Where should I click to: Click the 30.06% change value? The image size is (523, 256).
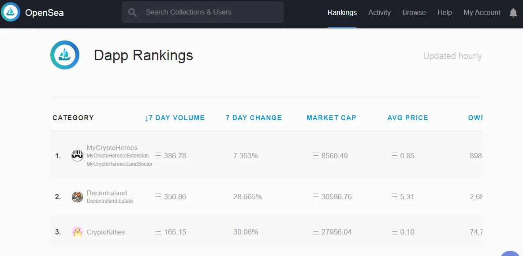click(246, 232)
